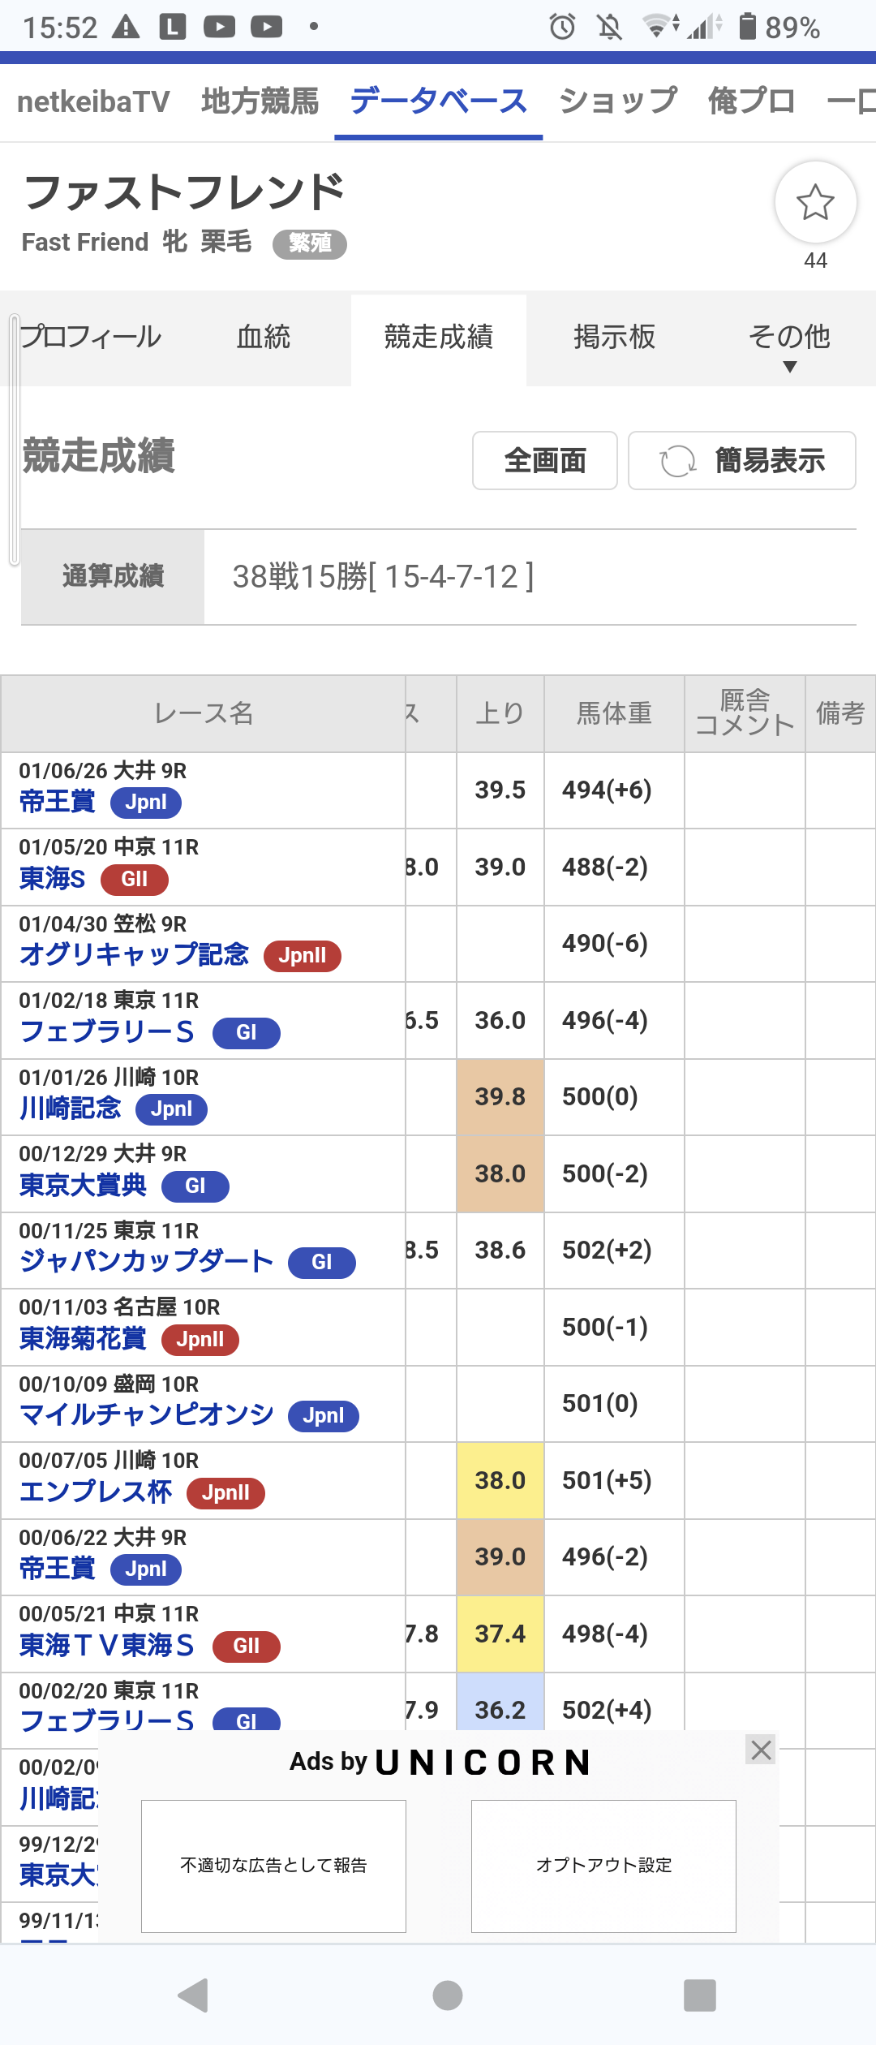The width and height of the screenshot is (876, 2045).
Task: Open the オグリキャップ記念 race link
Action: coord(135,955)
